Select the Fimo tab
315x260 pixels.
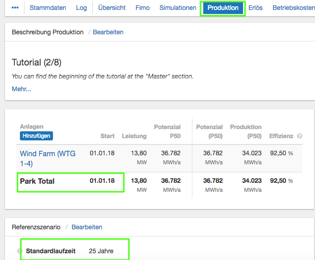[x=143, y=8]
